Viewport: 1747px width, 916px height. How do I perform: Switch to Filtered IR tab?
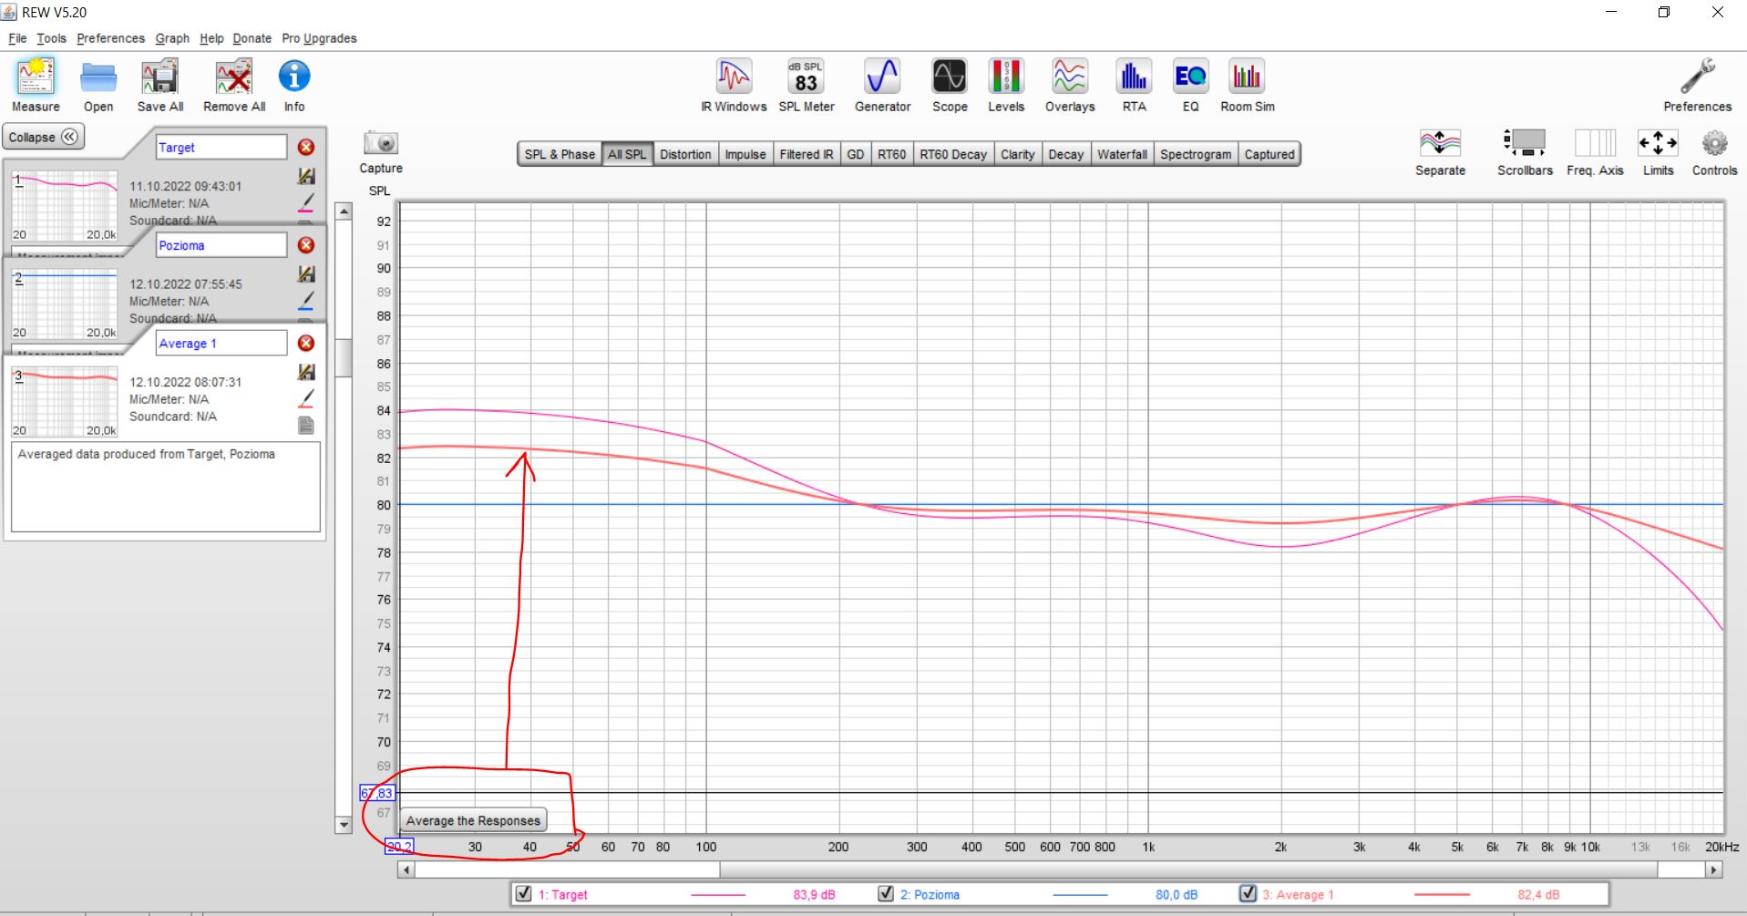point(807,154)
